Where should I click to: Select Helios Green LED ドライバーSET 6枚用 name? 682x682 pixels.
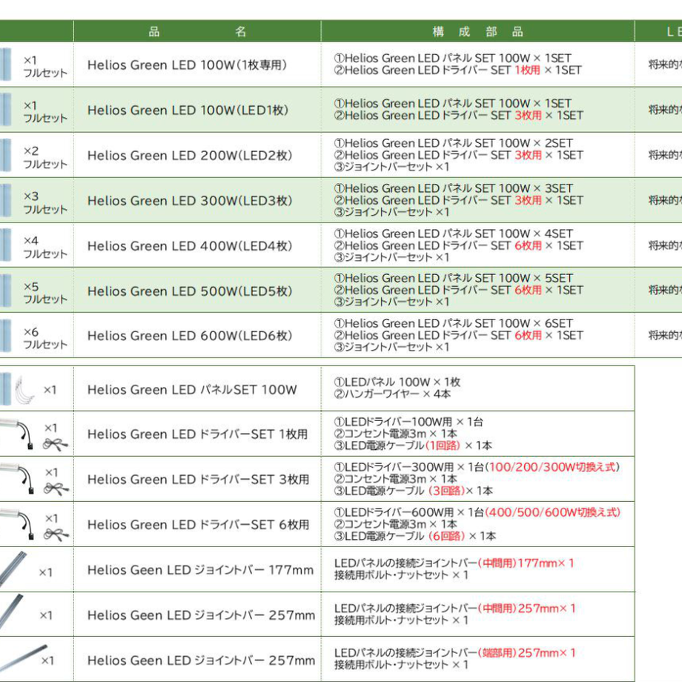(199, 525)
